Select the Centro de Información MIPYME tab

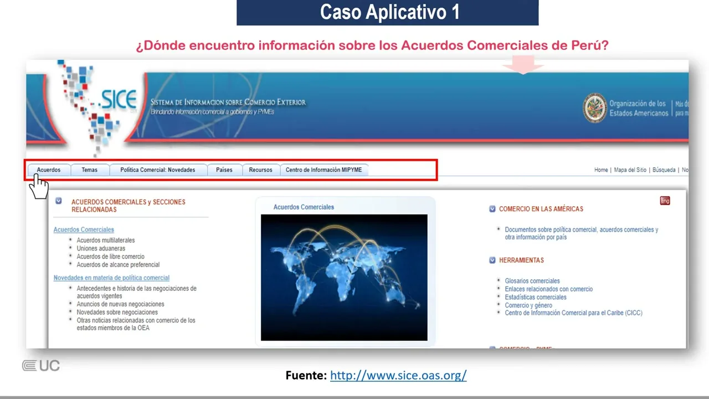click(324, 170)
